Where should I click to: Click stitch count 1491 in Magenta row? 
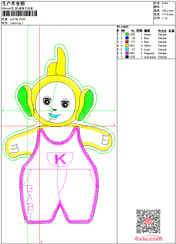[x=132, y=53]
